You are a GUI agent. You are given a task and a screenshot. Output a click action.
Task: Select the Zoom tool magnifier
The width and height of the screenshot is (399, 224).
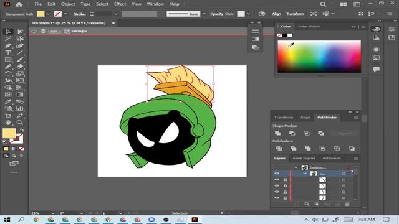[x=20, y=123]
